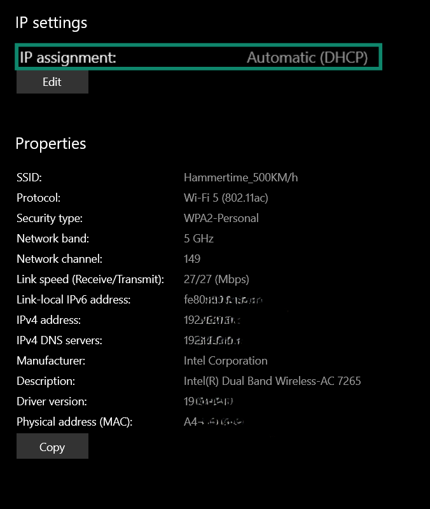Click the Intel(R) Dual Band Wireless-AC 7265 description
This screenshot has height=509, width=430.
[272, 381]
